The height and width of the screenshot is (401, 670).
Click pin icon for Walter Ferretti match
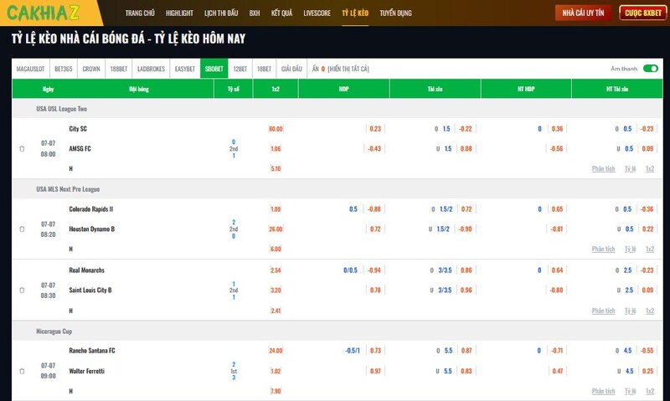[22, 371]
